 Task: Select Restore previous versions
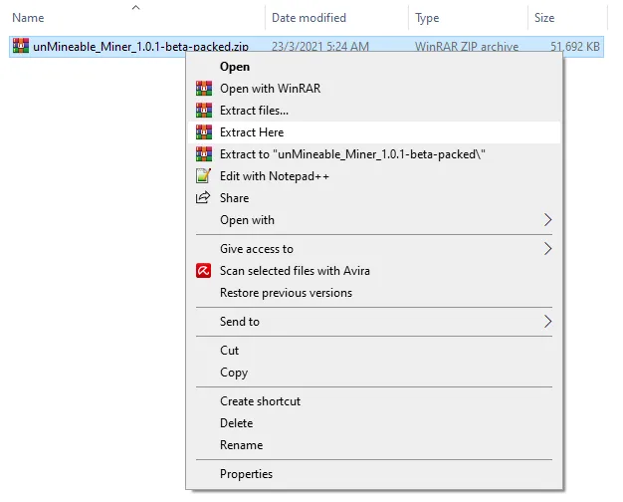[374, 293]
